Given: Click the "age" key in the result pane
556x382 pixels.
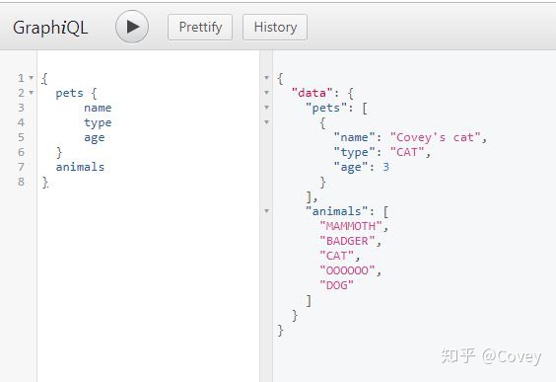Looking at the screenshot, I should coord(351,167).
